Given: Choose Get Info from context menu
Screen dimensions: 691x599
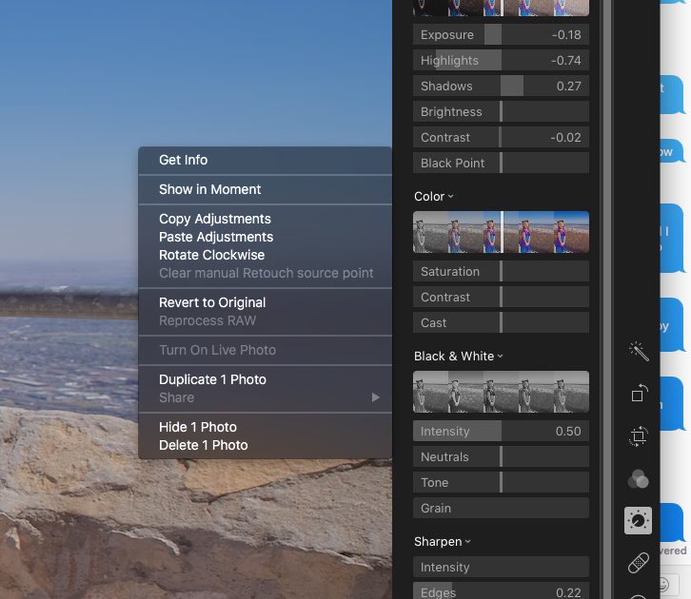Looking at the screenshot, I should pos(266,160).
